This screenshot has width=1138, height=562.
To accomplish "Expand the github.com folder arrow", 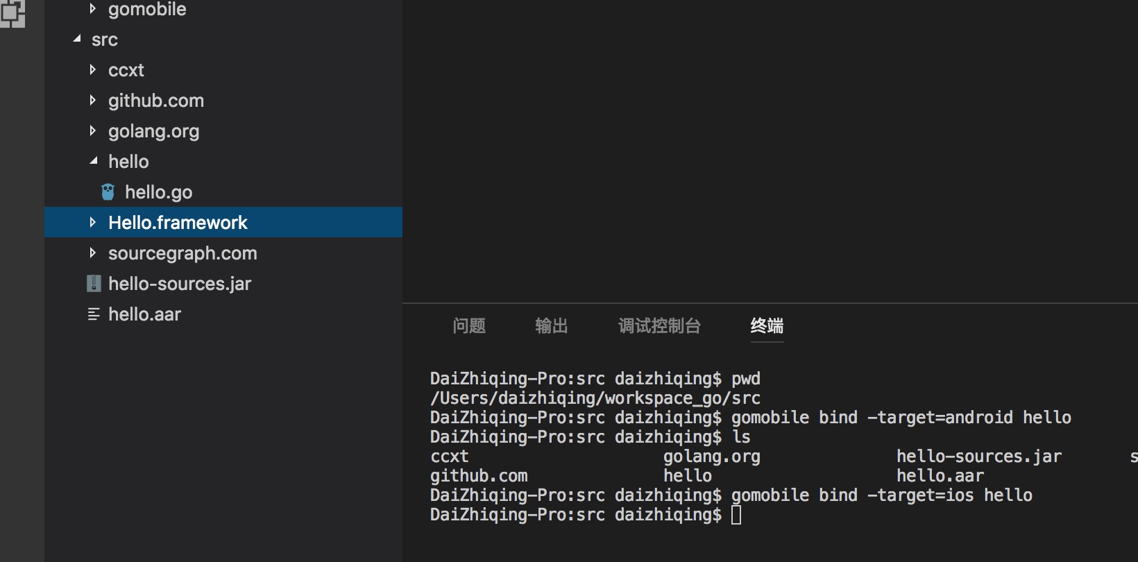I will [92, 100].
